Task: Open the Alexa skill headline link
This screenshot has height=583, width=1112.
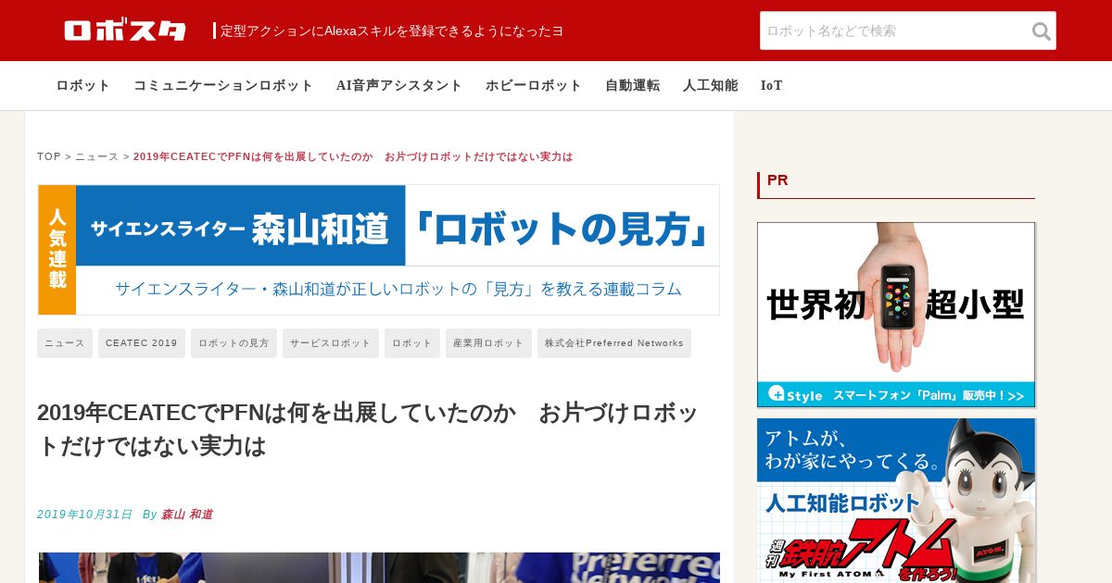Action: pyautogui.click(x=392, y=31)
